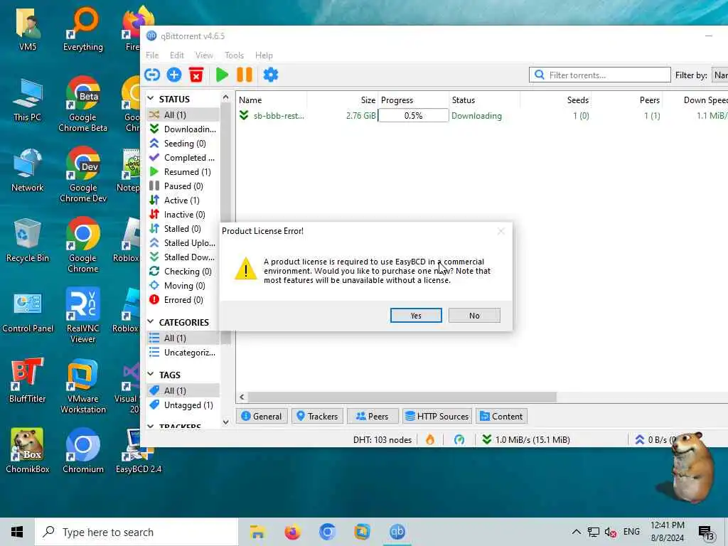Image resolution: width=728 pixels, height=546 pixels.
Task: Select the Stalled (0) filter
Action: pos(183,229)
